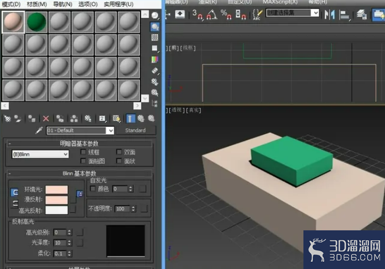Image resolution: width=385 pixels, height=269 pixels.
Task: Toggle checkered Background icon
Action: (155, 38)
